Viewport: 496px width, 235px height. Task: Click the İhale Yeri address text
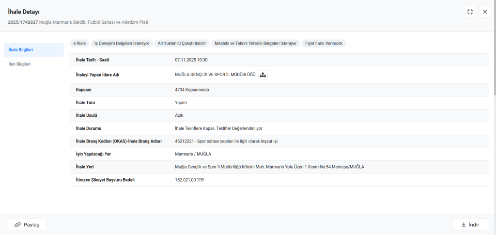(269, 167)
